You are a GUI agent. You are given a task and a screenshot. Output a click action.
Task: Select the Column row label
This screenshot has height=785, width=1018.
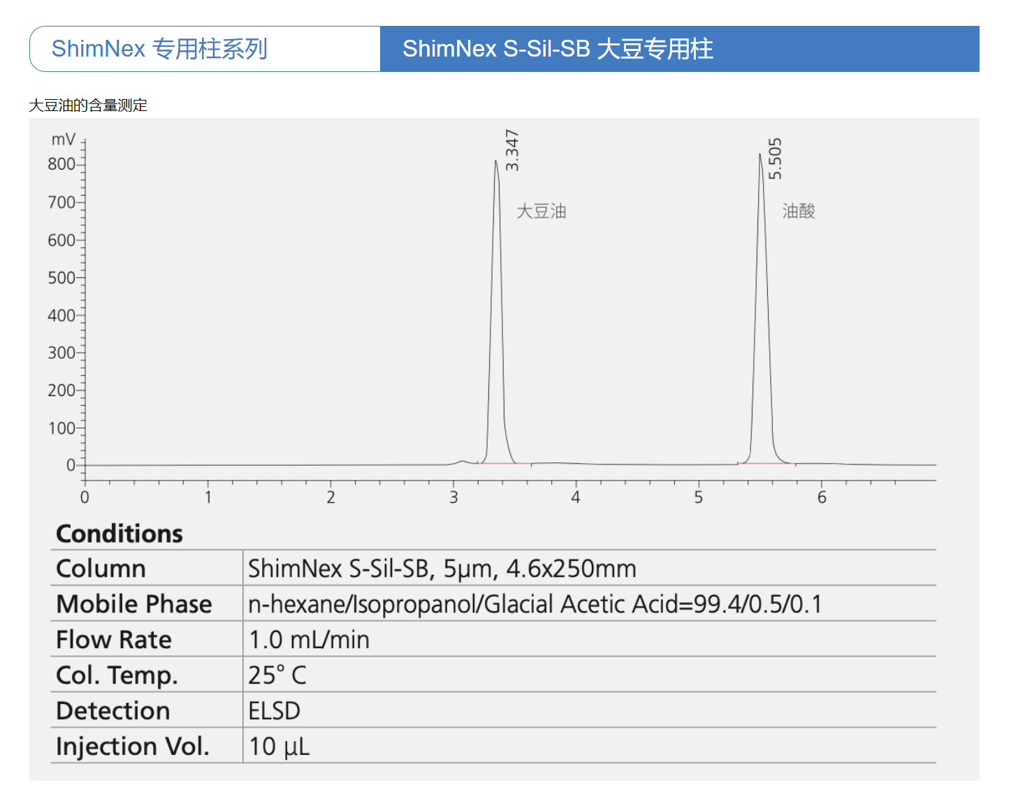pyautogui.click(x=101, y=568)
